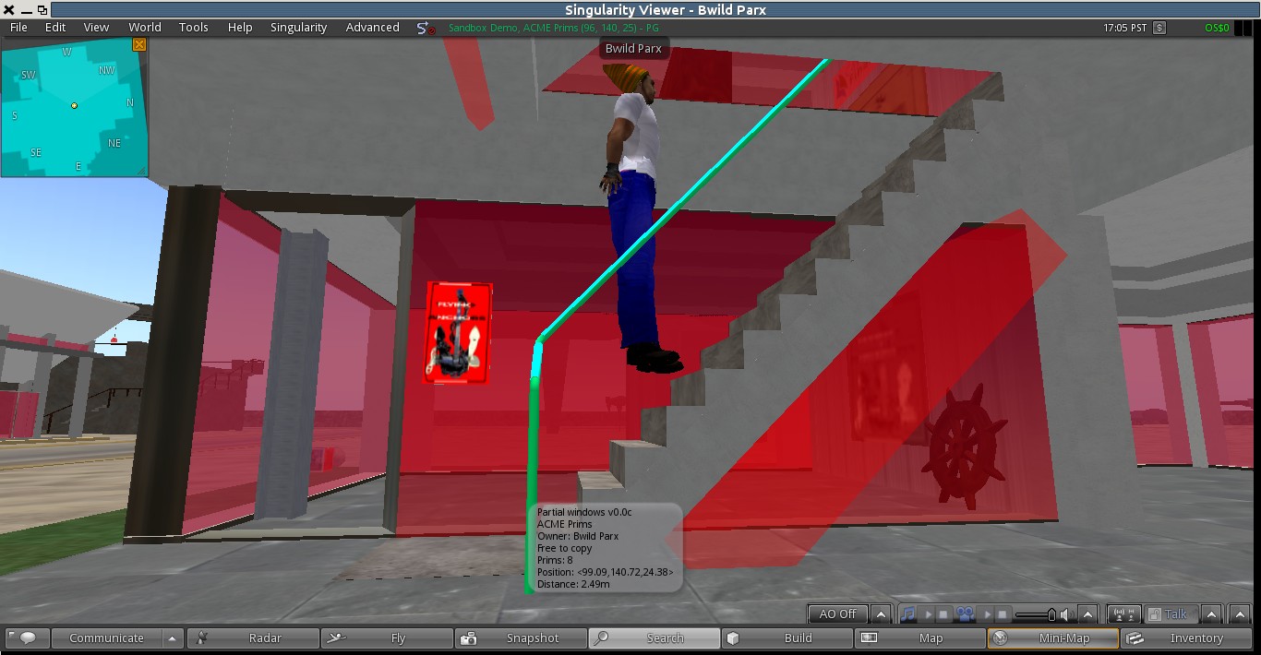Expand the AO options arrow
Image resolution: width=1261 pixels, height=655 pixels.
tap(881, 613)
